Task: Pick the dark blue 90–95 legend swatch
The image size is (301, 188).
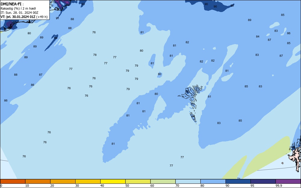Action: pyautogui.click(x=238, y=181)
